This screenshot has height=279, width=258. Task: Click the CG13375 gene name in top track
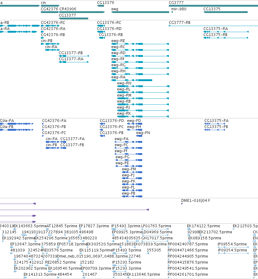tap(212, 9)
